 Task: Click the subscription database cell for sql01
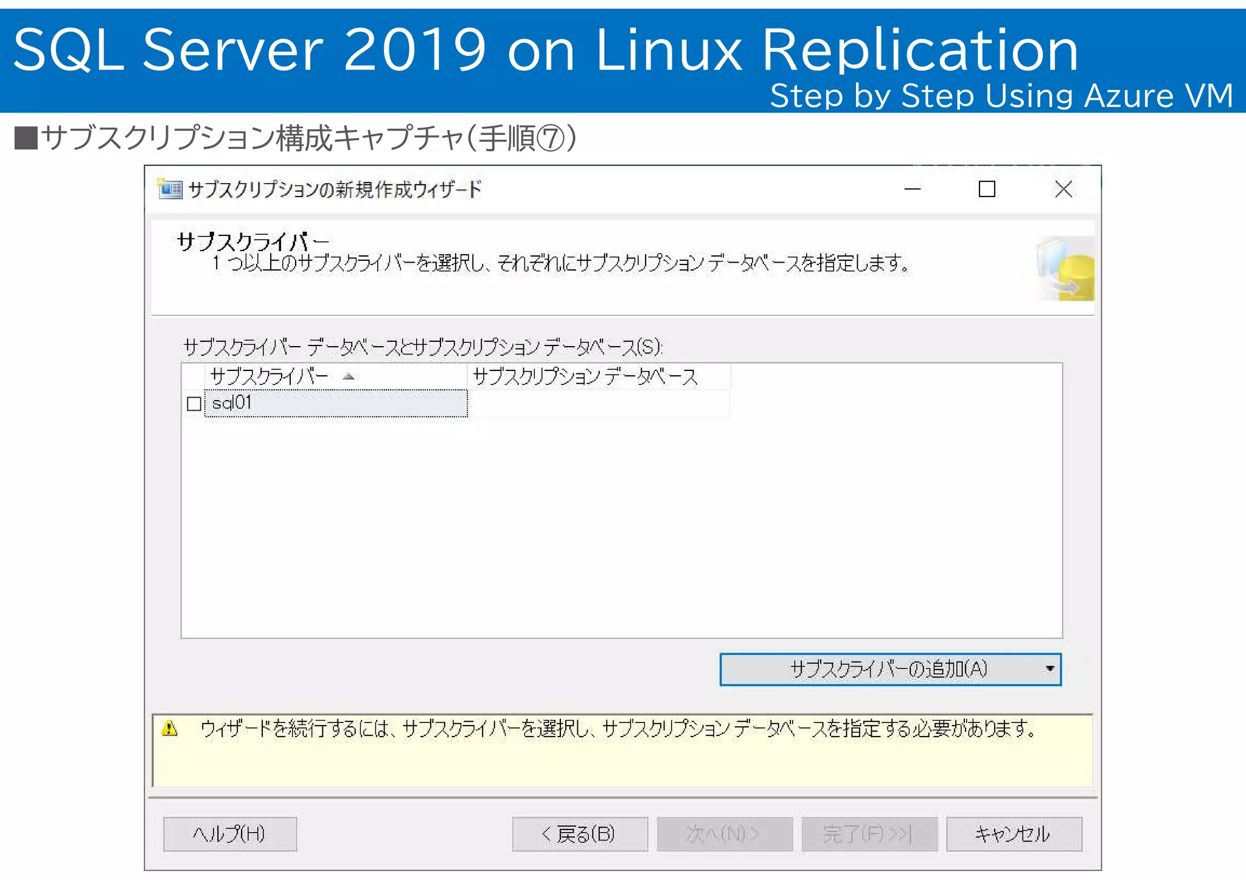[599, 403]
